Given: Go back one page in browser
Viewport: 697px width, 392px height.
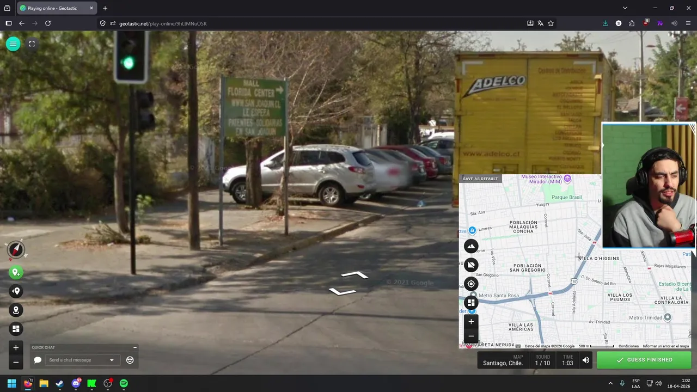Looking at the screenshot, I should (21, 23).
